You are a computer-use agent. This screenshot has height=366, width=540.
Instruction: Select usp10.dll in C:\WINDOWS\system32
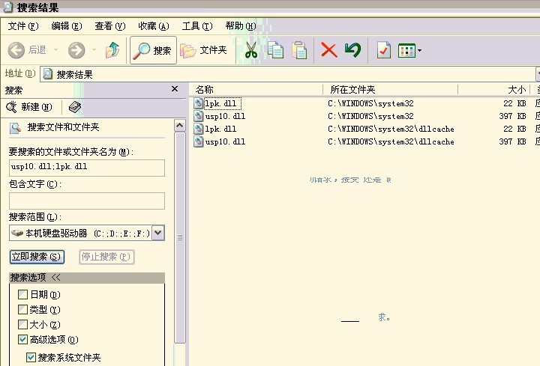pos(225,116)
